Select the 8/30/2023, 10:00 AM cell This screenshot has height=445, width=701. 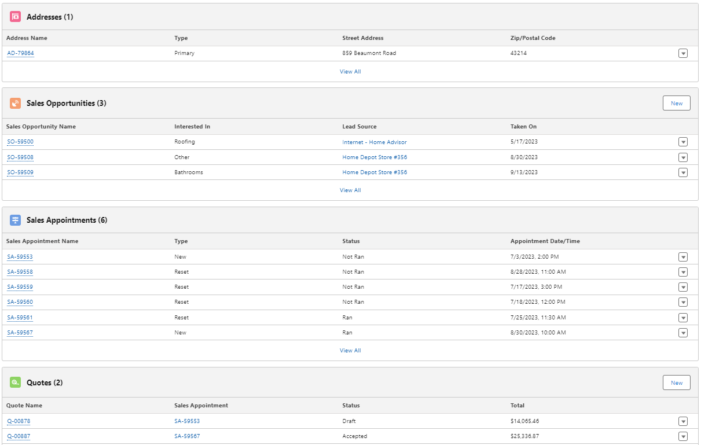(x=538, y=332)
